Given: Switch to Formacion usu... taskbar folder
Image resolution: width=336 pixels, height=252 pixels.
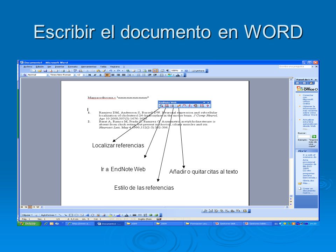Looking at the screenshot, I should pos(198,224).
